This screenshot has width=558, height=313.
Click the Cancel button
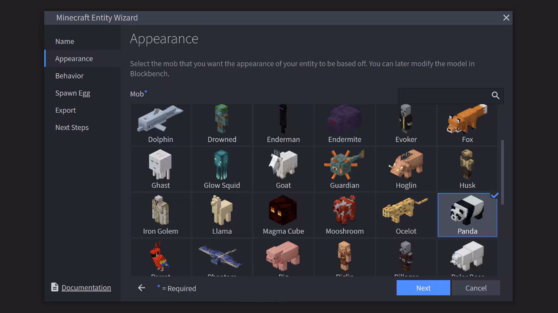pos(476,288)
